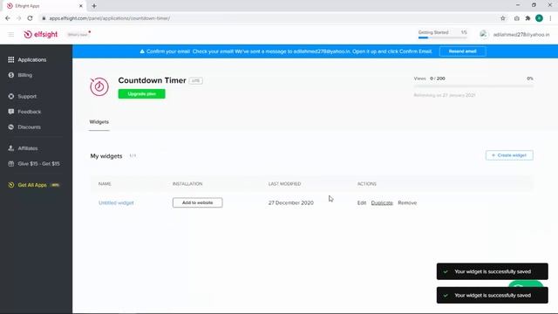
Task: Click the gift icon in sidebar
Action: [x=11, y=164]
